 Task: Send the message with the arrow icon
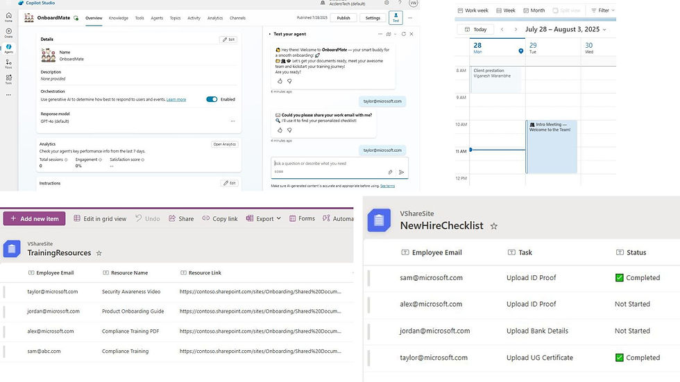(402, 173)
